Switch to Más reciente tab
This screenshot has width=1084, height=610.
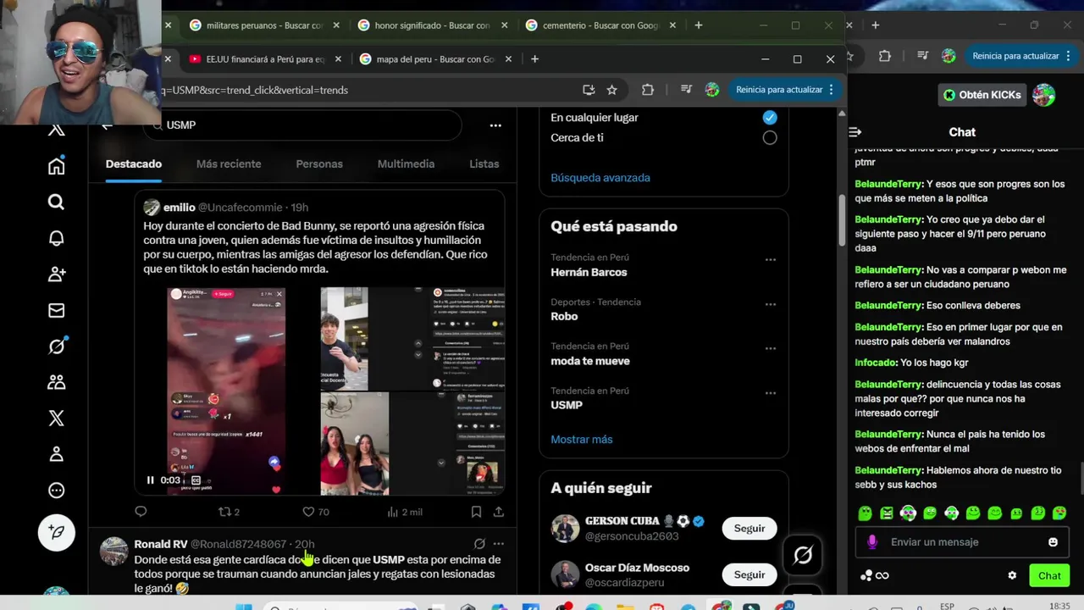[x=229, y=164]
